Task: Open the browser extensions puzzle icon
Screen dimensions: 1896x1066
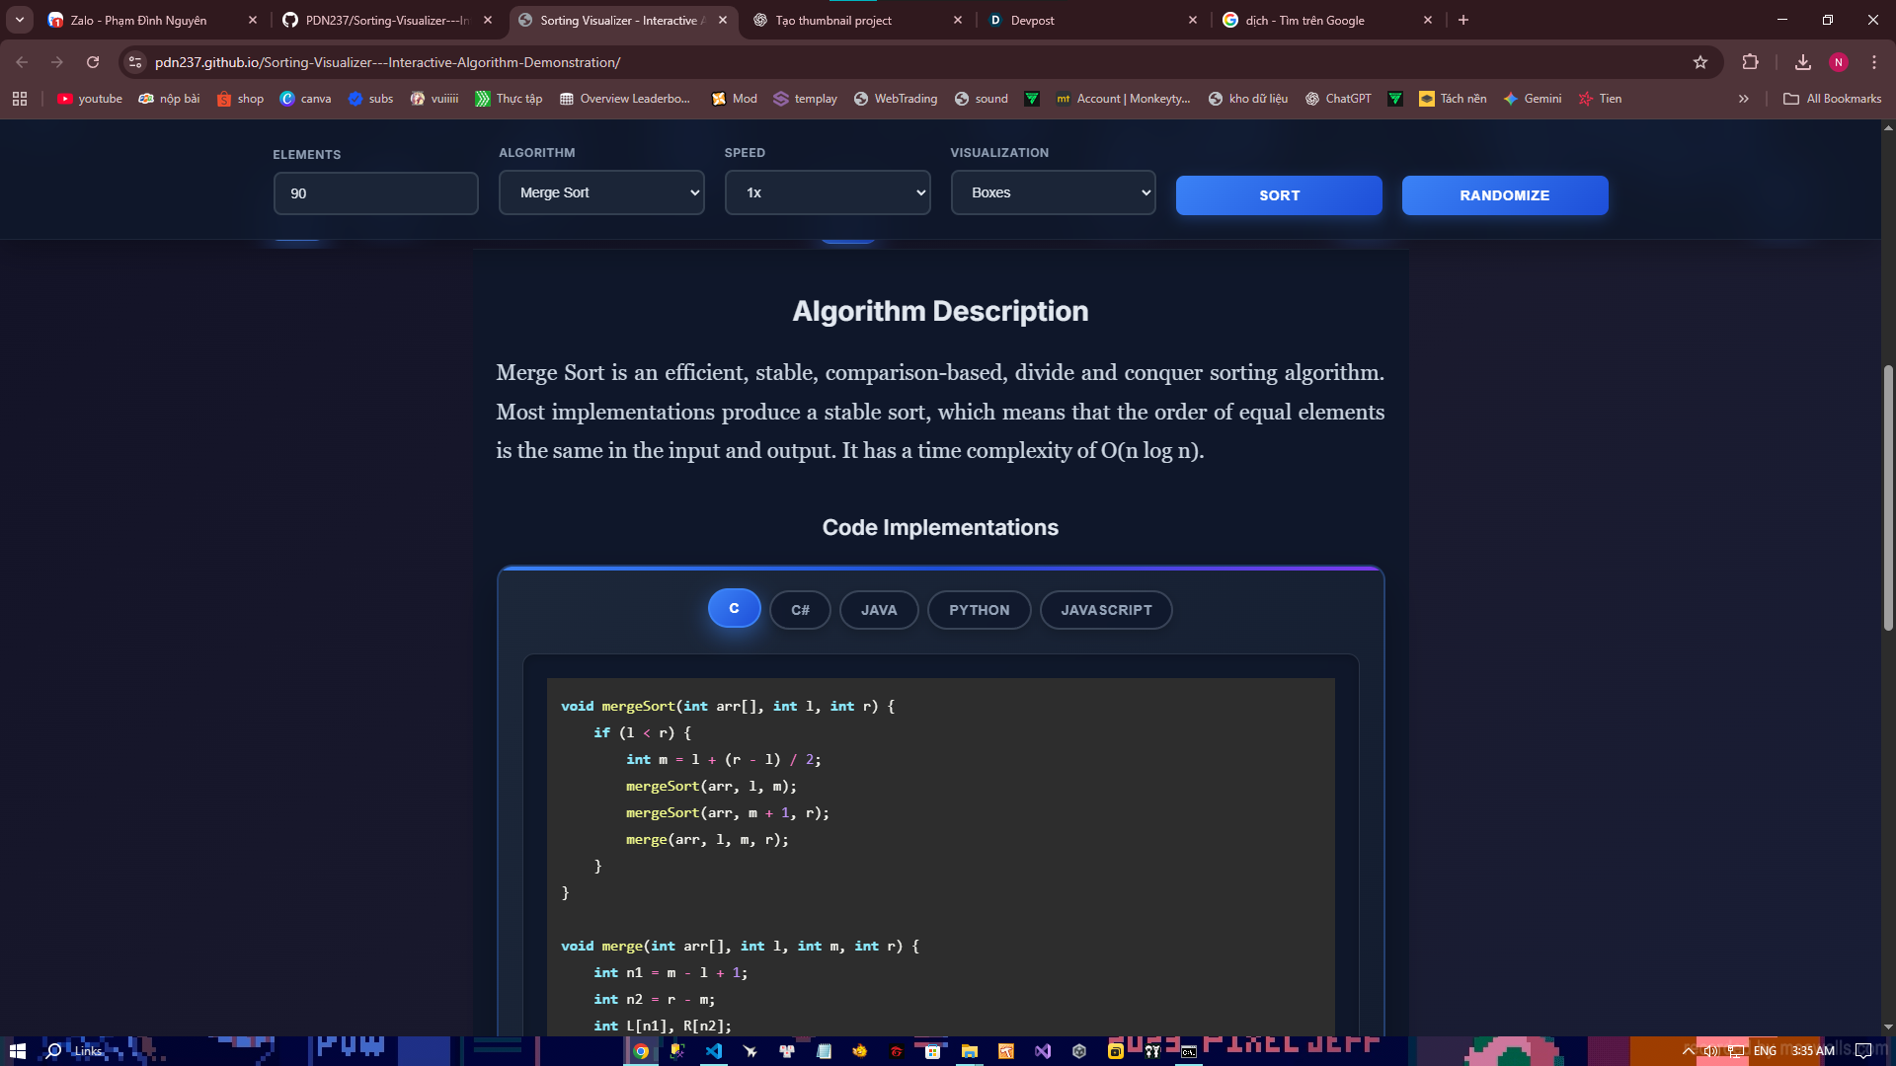Action: pyautogui.click(x=1750, y=62)
